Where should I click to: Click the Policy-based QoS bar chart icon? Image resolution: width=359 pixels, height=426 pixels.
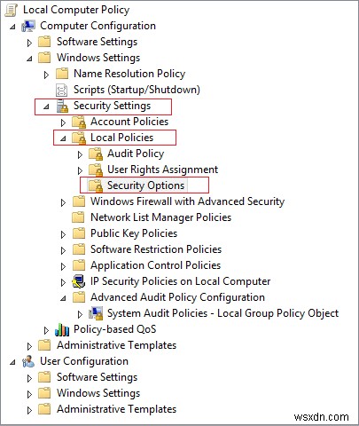62,329
